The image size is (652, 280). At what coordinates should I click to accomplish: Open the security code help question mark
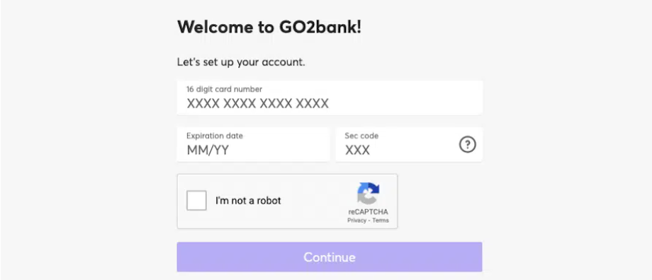467,145
